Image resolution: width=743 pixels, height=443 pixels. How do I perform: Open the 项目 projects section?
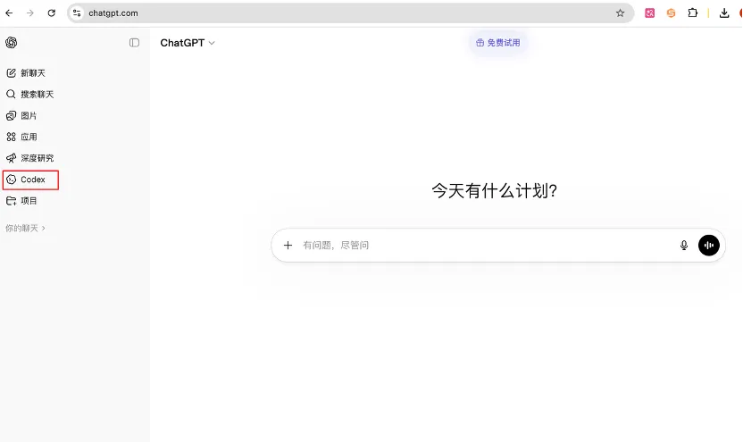21,201
